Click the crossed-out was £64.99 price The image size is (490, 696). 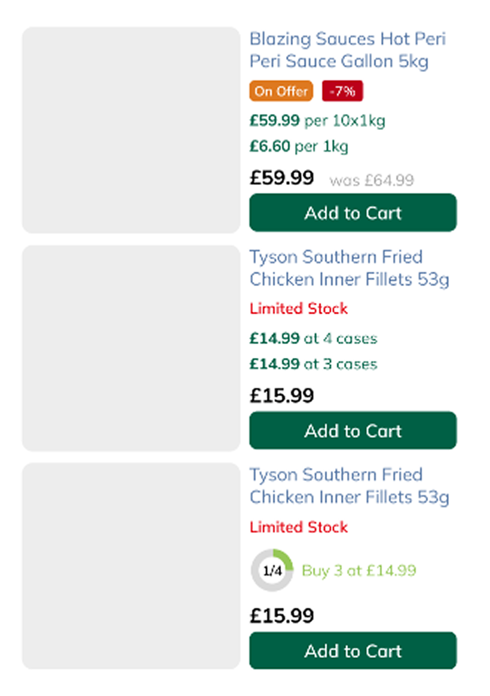[371, 180]
